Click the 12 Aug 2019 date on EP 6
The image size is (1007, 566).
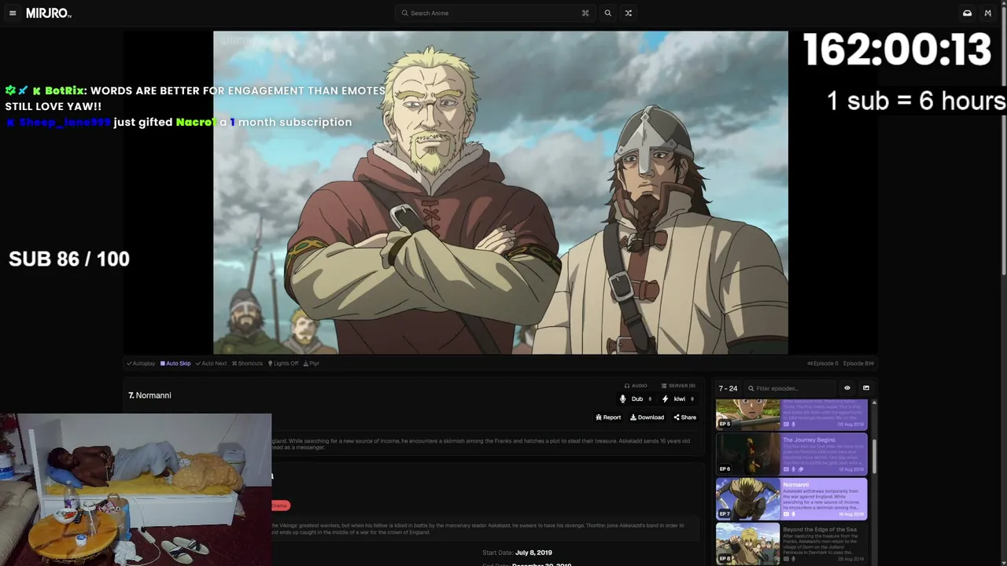click(x=850, y=469)
